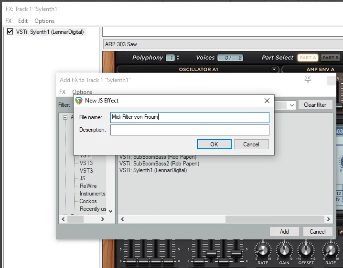The image size is (343, 268).
Task: Select the Recently used category in the tree
Action: point(93,209)
